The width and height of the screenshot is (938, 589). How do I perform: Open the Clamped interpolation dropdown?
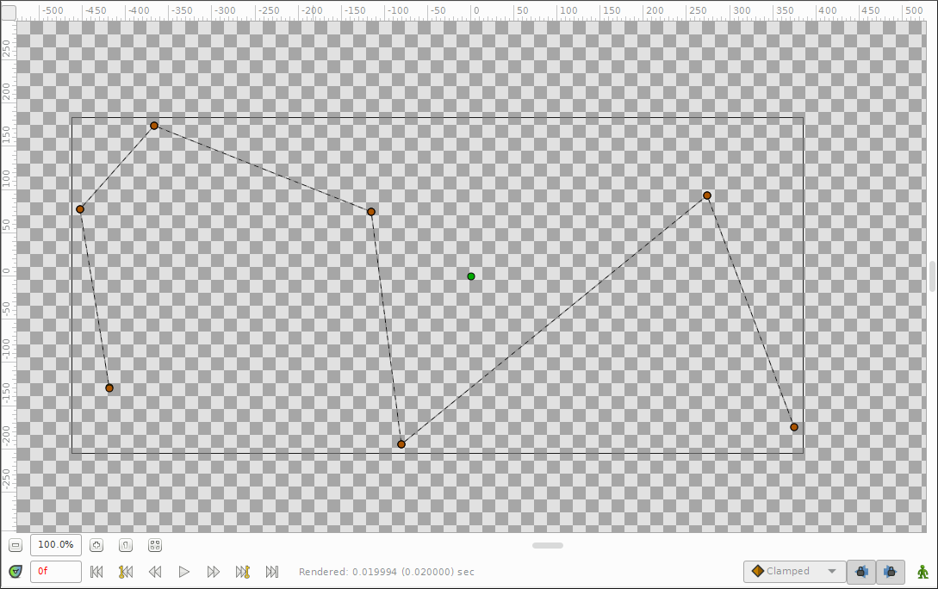(794, 572)
